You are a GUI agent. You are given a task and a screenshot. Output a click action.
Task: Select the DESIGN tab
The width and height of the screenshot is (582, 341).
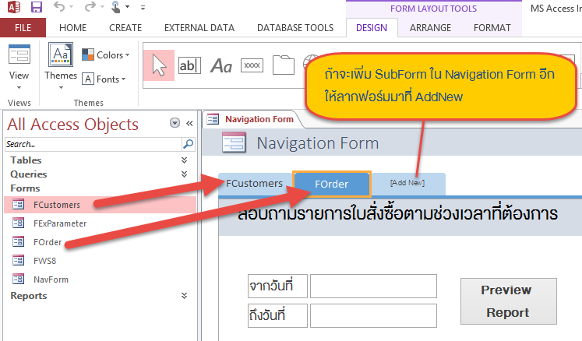372,28
